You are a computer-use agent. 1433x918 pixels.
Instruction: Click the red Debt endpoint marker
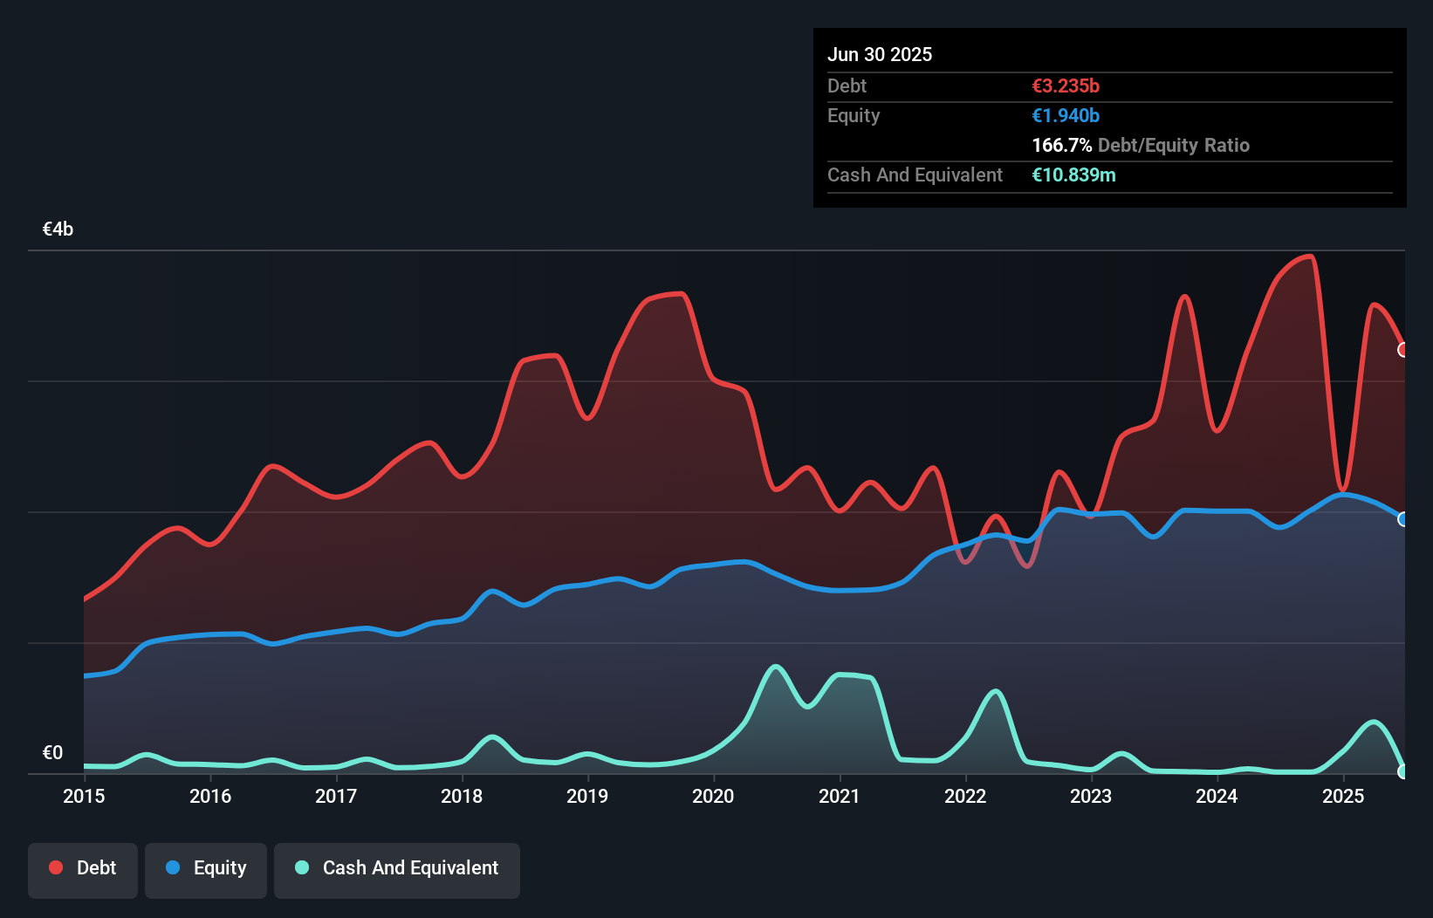[x=1403, y=350]
